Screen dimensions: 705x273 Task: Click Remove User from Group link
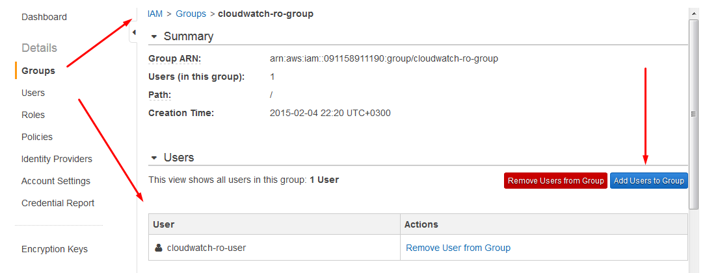[458, 248]
